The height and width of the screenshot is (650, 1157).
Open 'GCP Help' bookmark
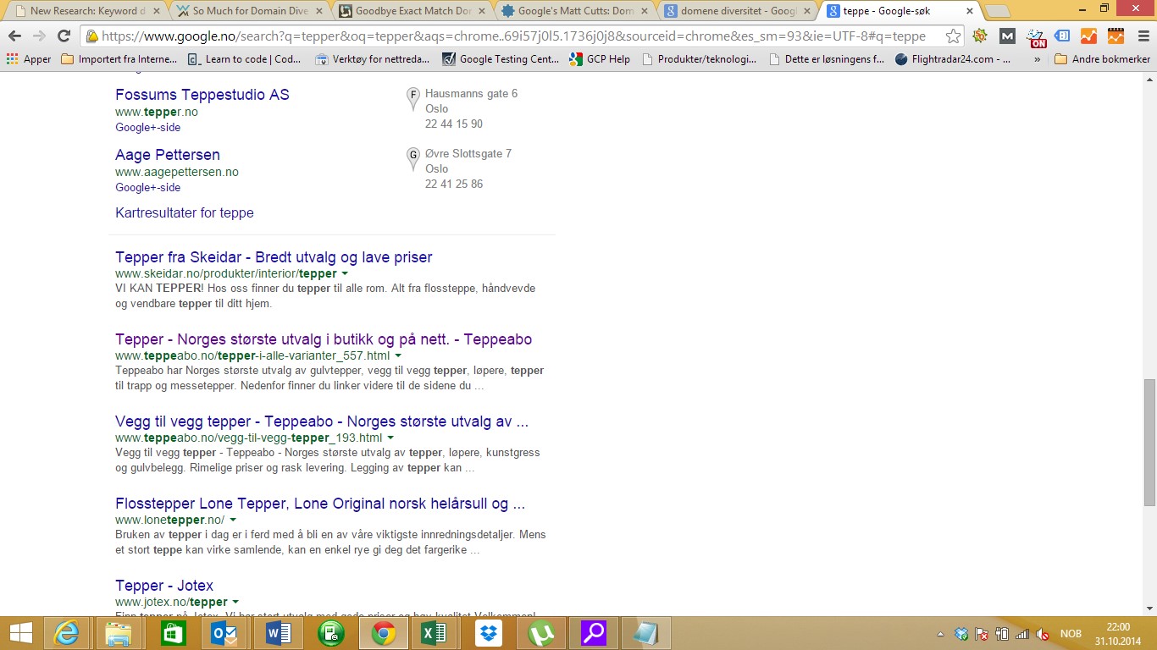[600, 59]
